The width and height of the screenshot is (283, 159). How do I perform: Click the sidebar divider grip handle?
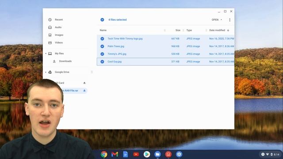(x=92, y=72)
